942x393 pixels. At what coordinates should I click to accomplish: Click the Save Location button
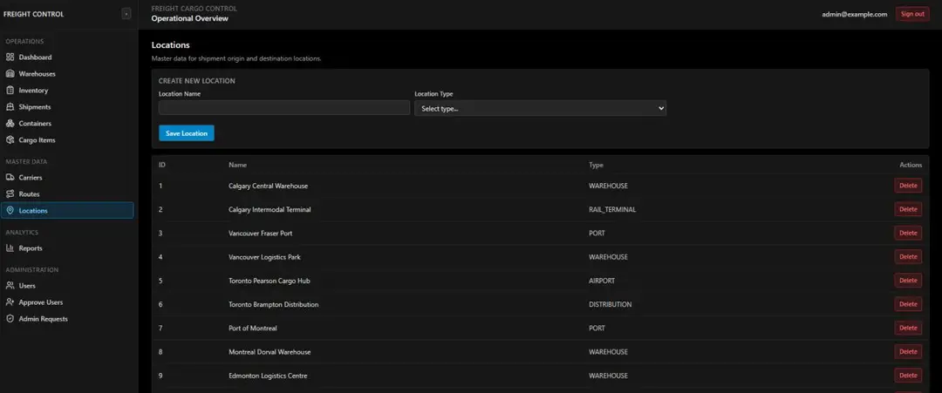(x=187, y=133)
